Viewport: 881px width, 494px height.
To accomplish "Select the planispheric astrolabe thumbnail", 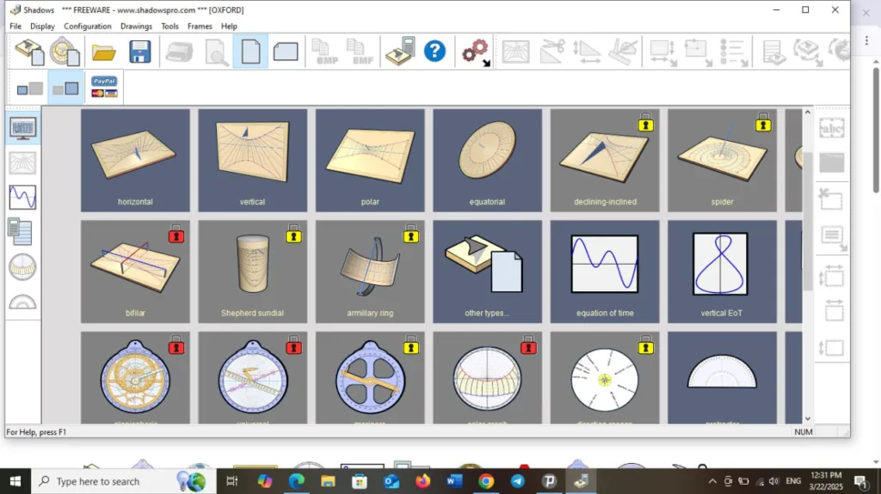I will click(135, 378).
